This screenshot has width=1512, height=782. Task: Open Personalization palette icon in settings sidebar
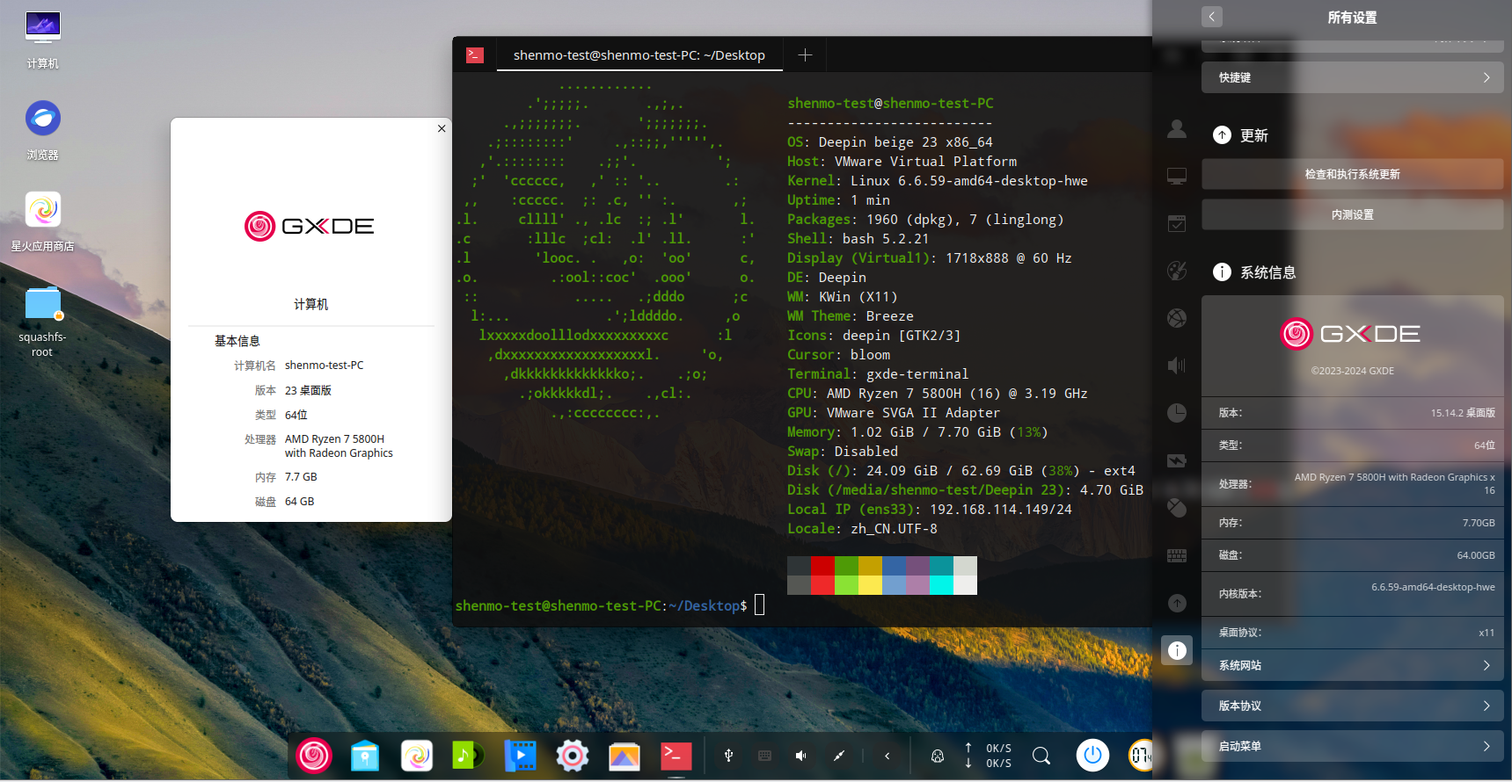point(1177,271)
